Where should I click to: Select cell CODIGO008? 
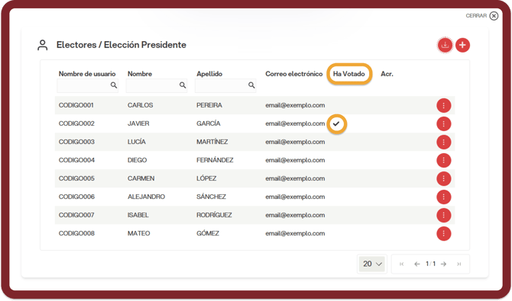(76, 233)
